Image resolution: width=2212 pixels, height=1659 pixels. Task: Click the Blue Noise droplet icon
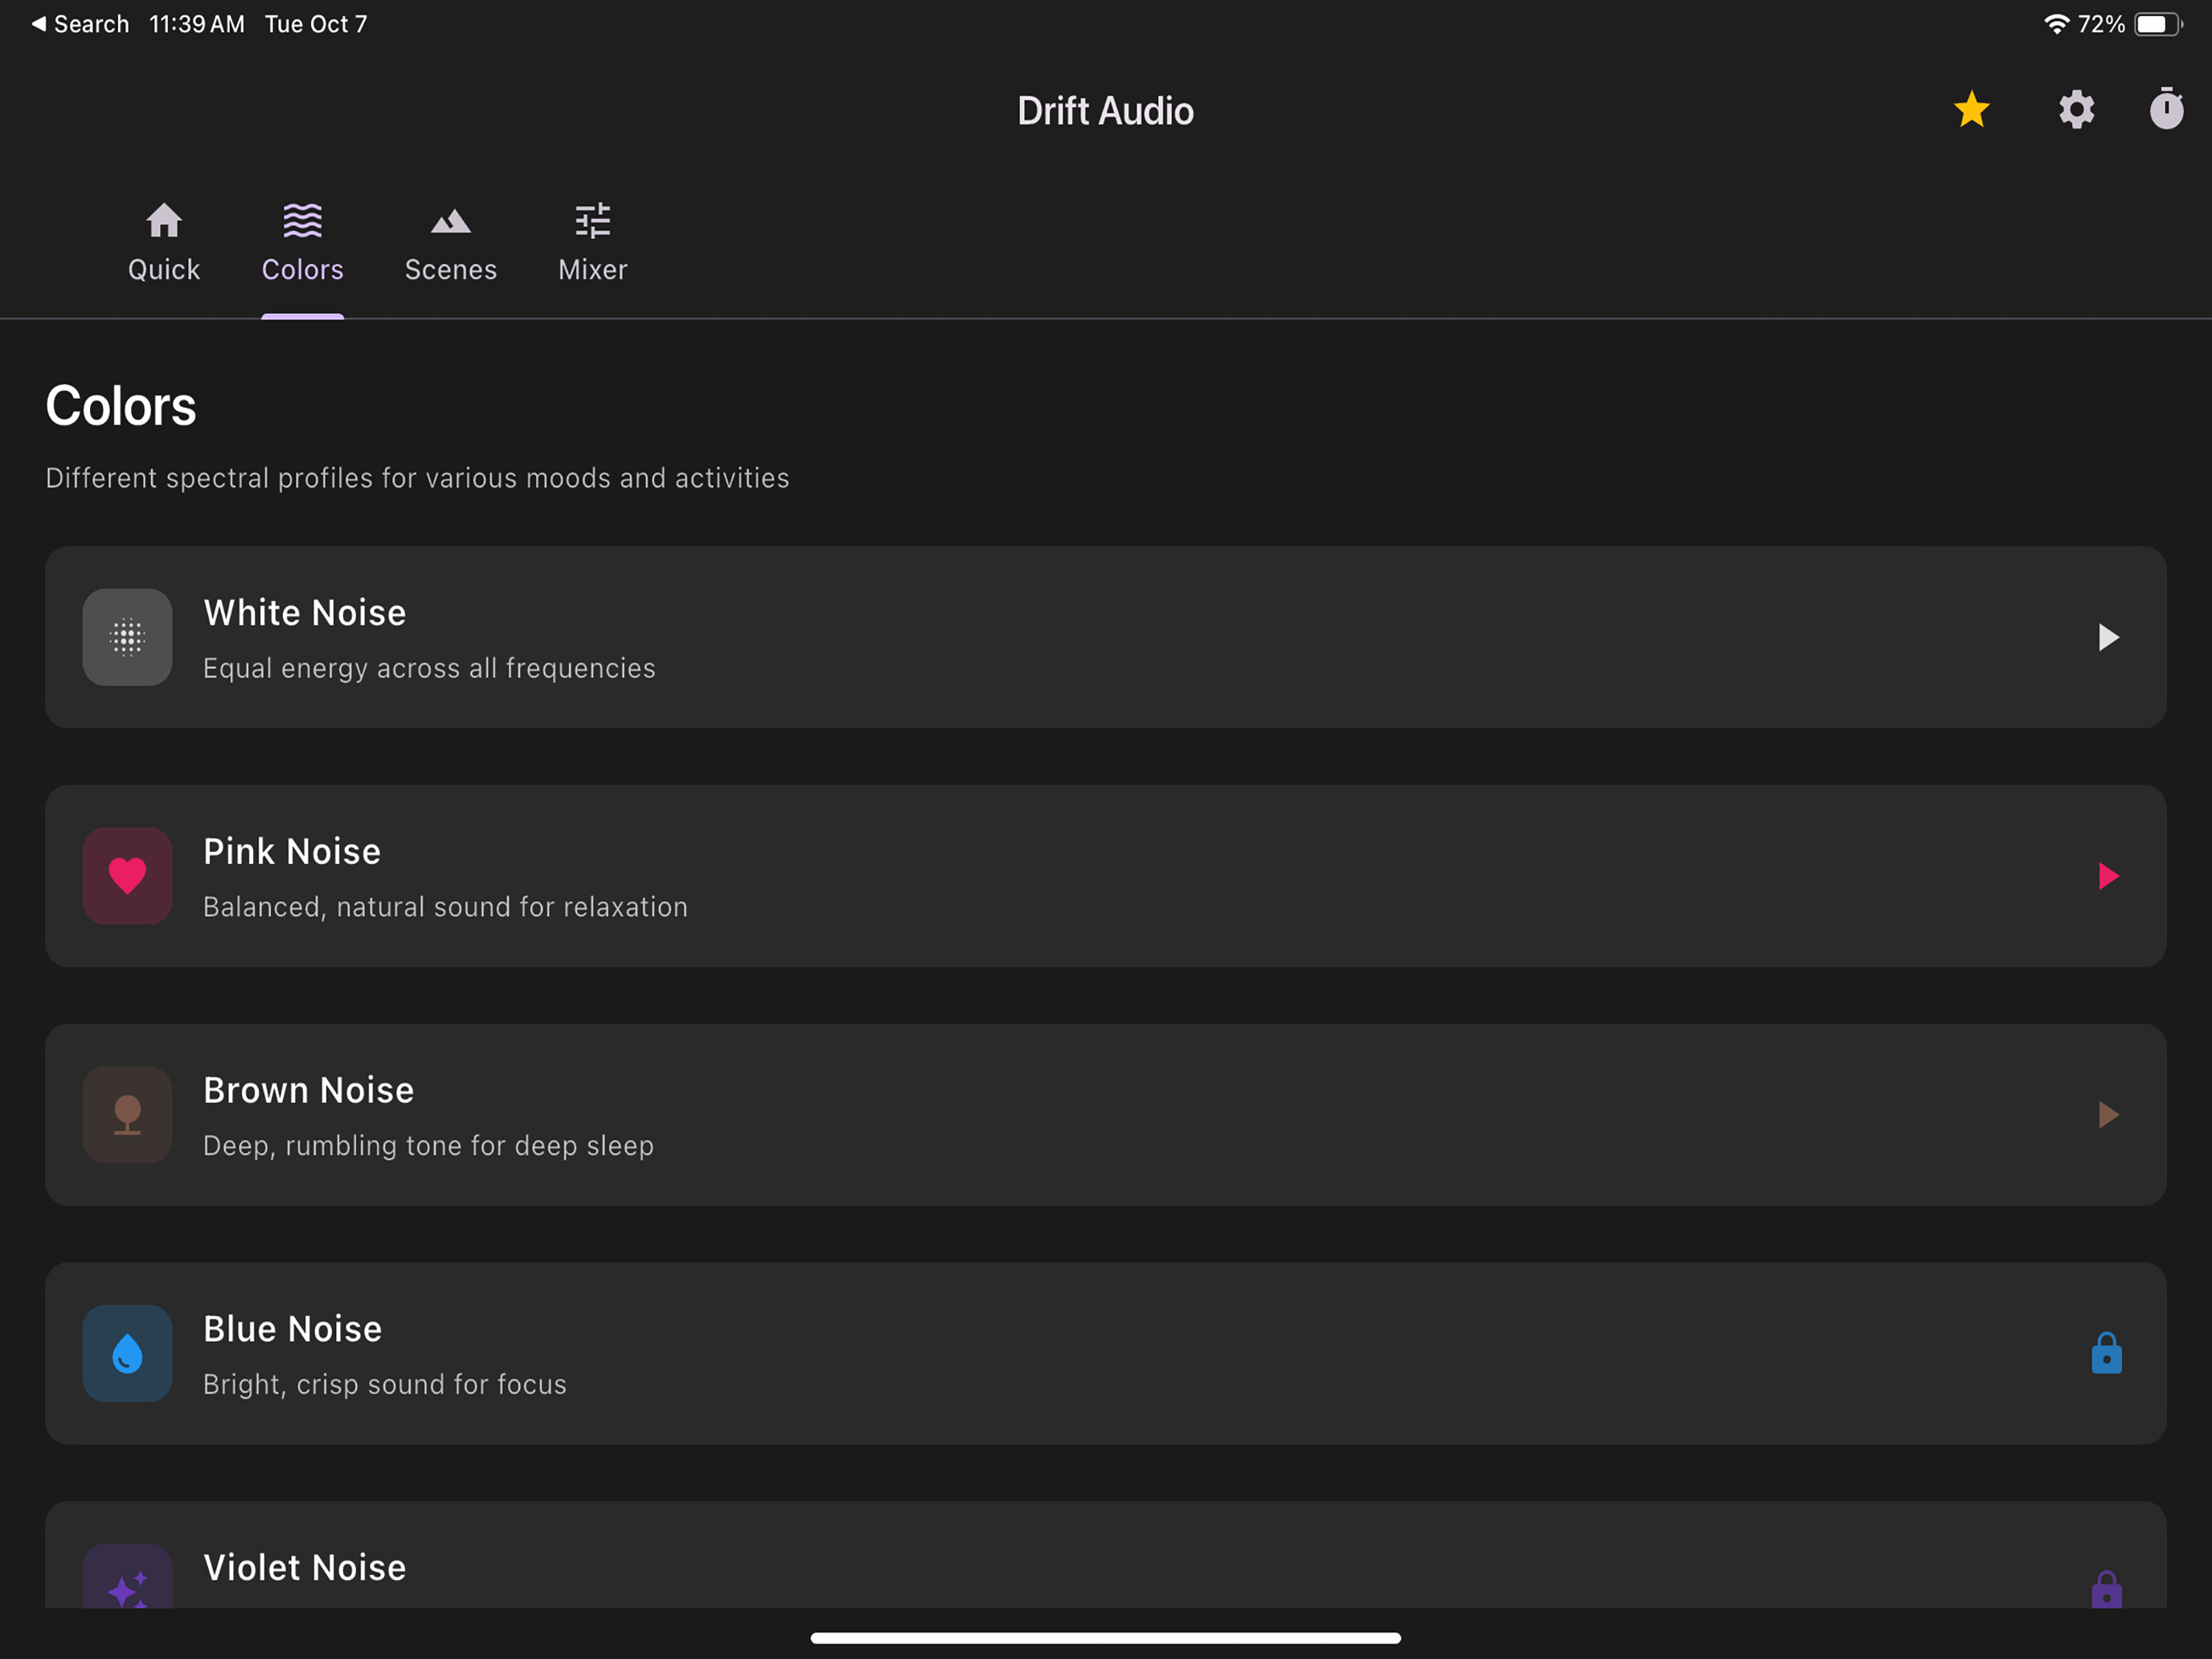[x=127, y=1353]
